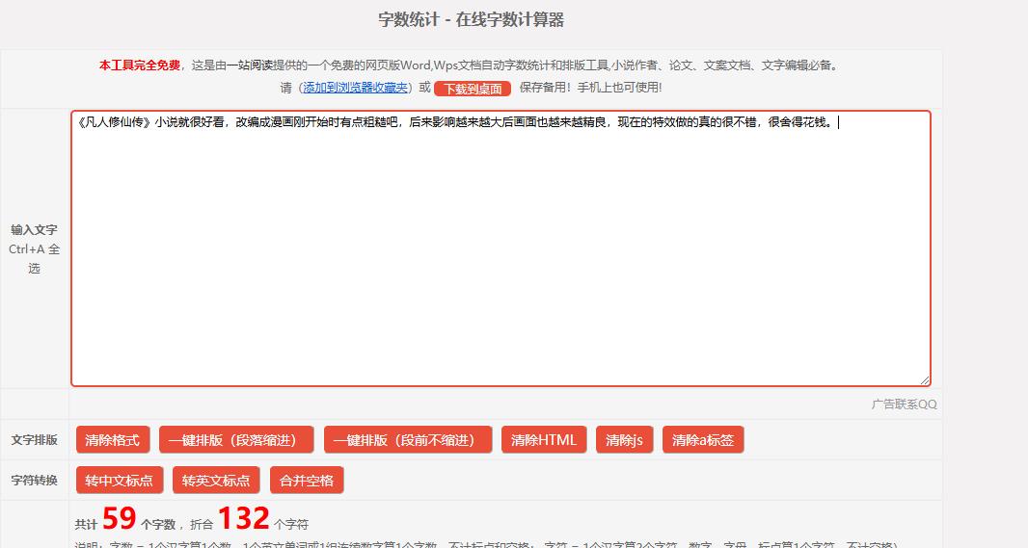The height and width of the screenshot is (548, 1028).
Task: Apply 一键排版（段前不缩进）formatting
Action: tap(408, 439)
